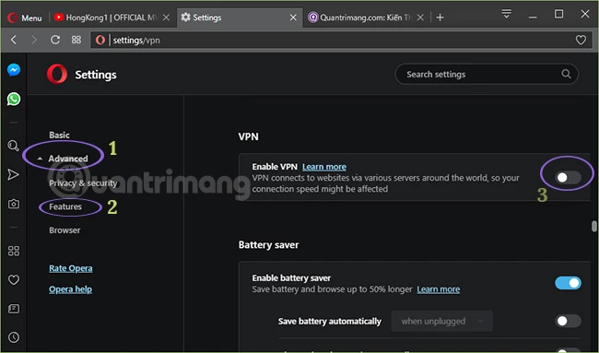Go forward to next page
The image size is (599, 353).
34,40
